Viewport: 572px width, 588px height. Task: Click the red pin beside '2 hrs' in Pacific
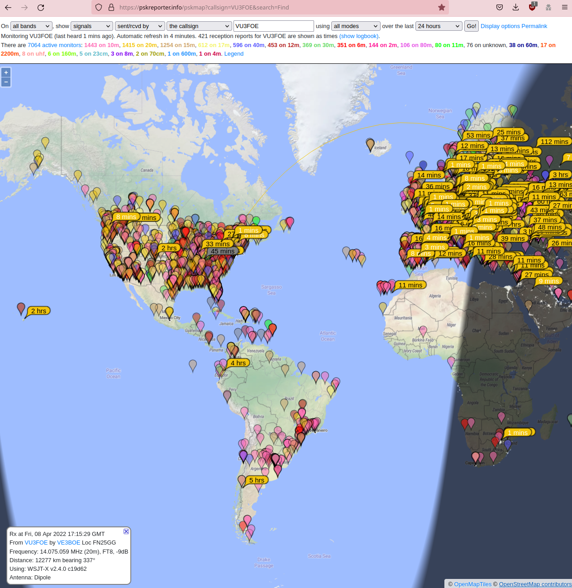click(21, 309)
